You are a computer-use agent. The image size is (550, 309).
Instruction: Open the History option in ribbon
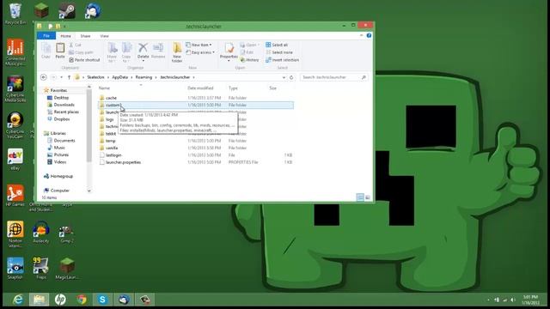click(x=249, y=60)
